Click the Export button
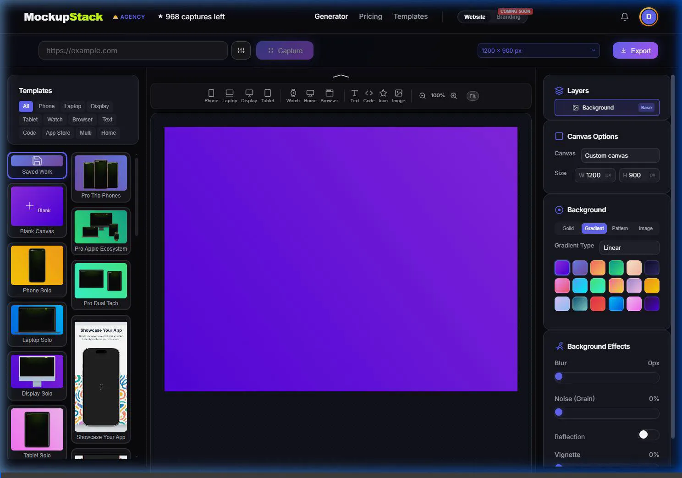 (635, 50)
